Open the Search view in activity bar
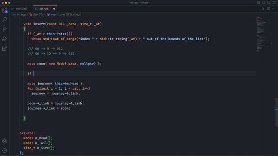This screenshot has height=156, width=278. (x=5, y=19)
